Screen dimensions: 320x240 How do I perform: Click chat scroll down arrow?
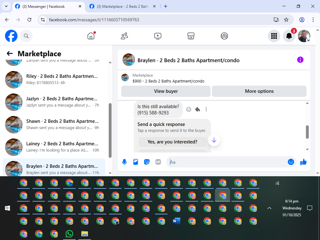(x=307, y=149)
